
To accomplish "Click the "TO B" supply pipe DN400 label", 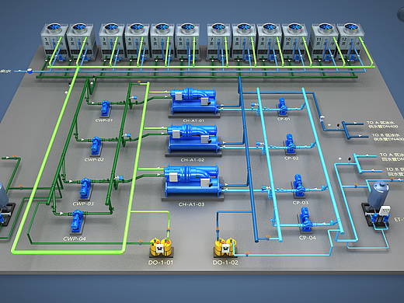I will [x=388, y=137].
